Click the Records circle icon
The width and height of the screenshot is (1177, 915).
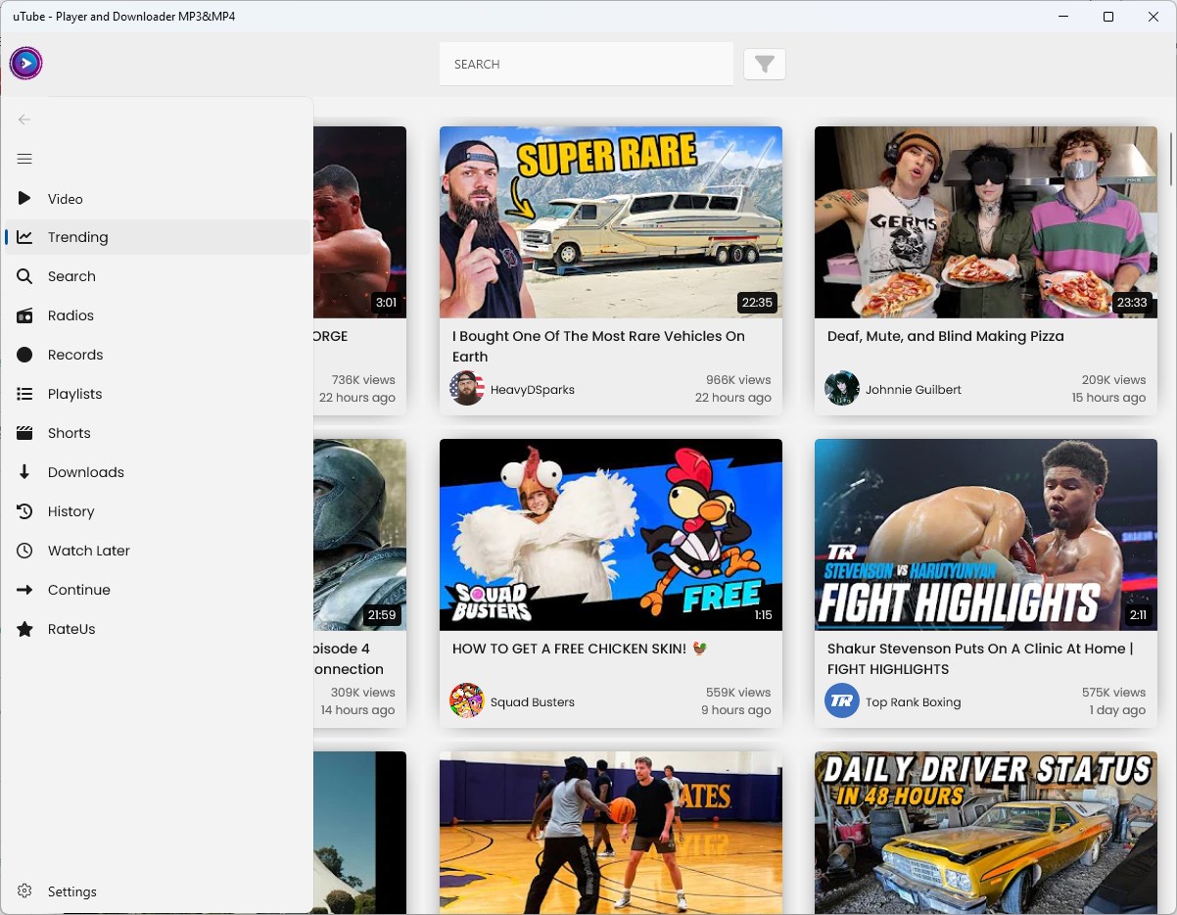click(x=24, y=355)
